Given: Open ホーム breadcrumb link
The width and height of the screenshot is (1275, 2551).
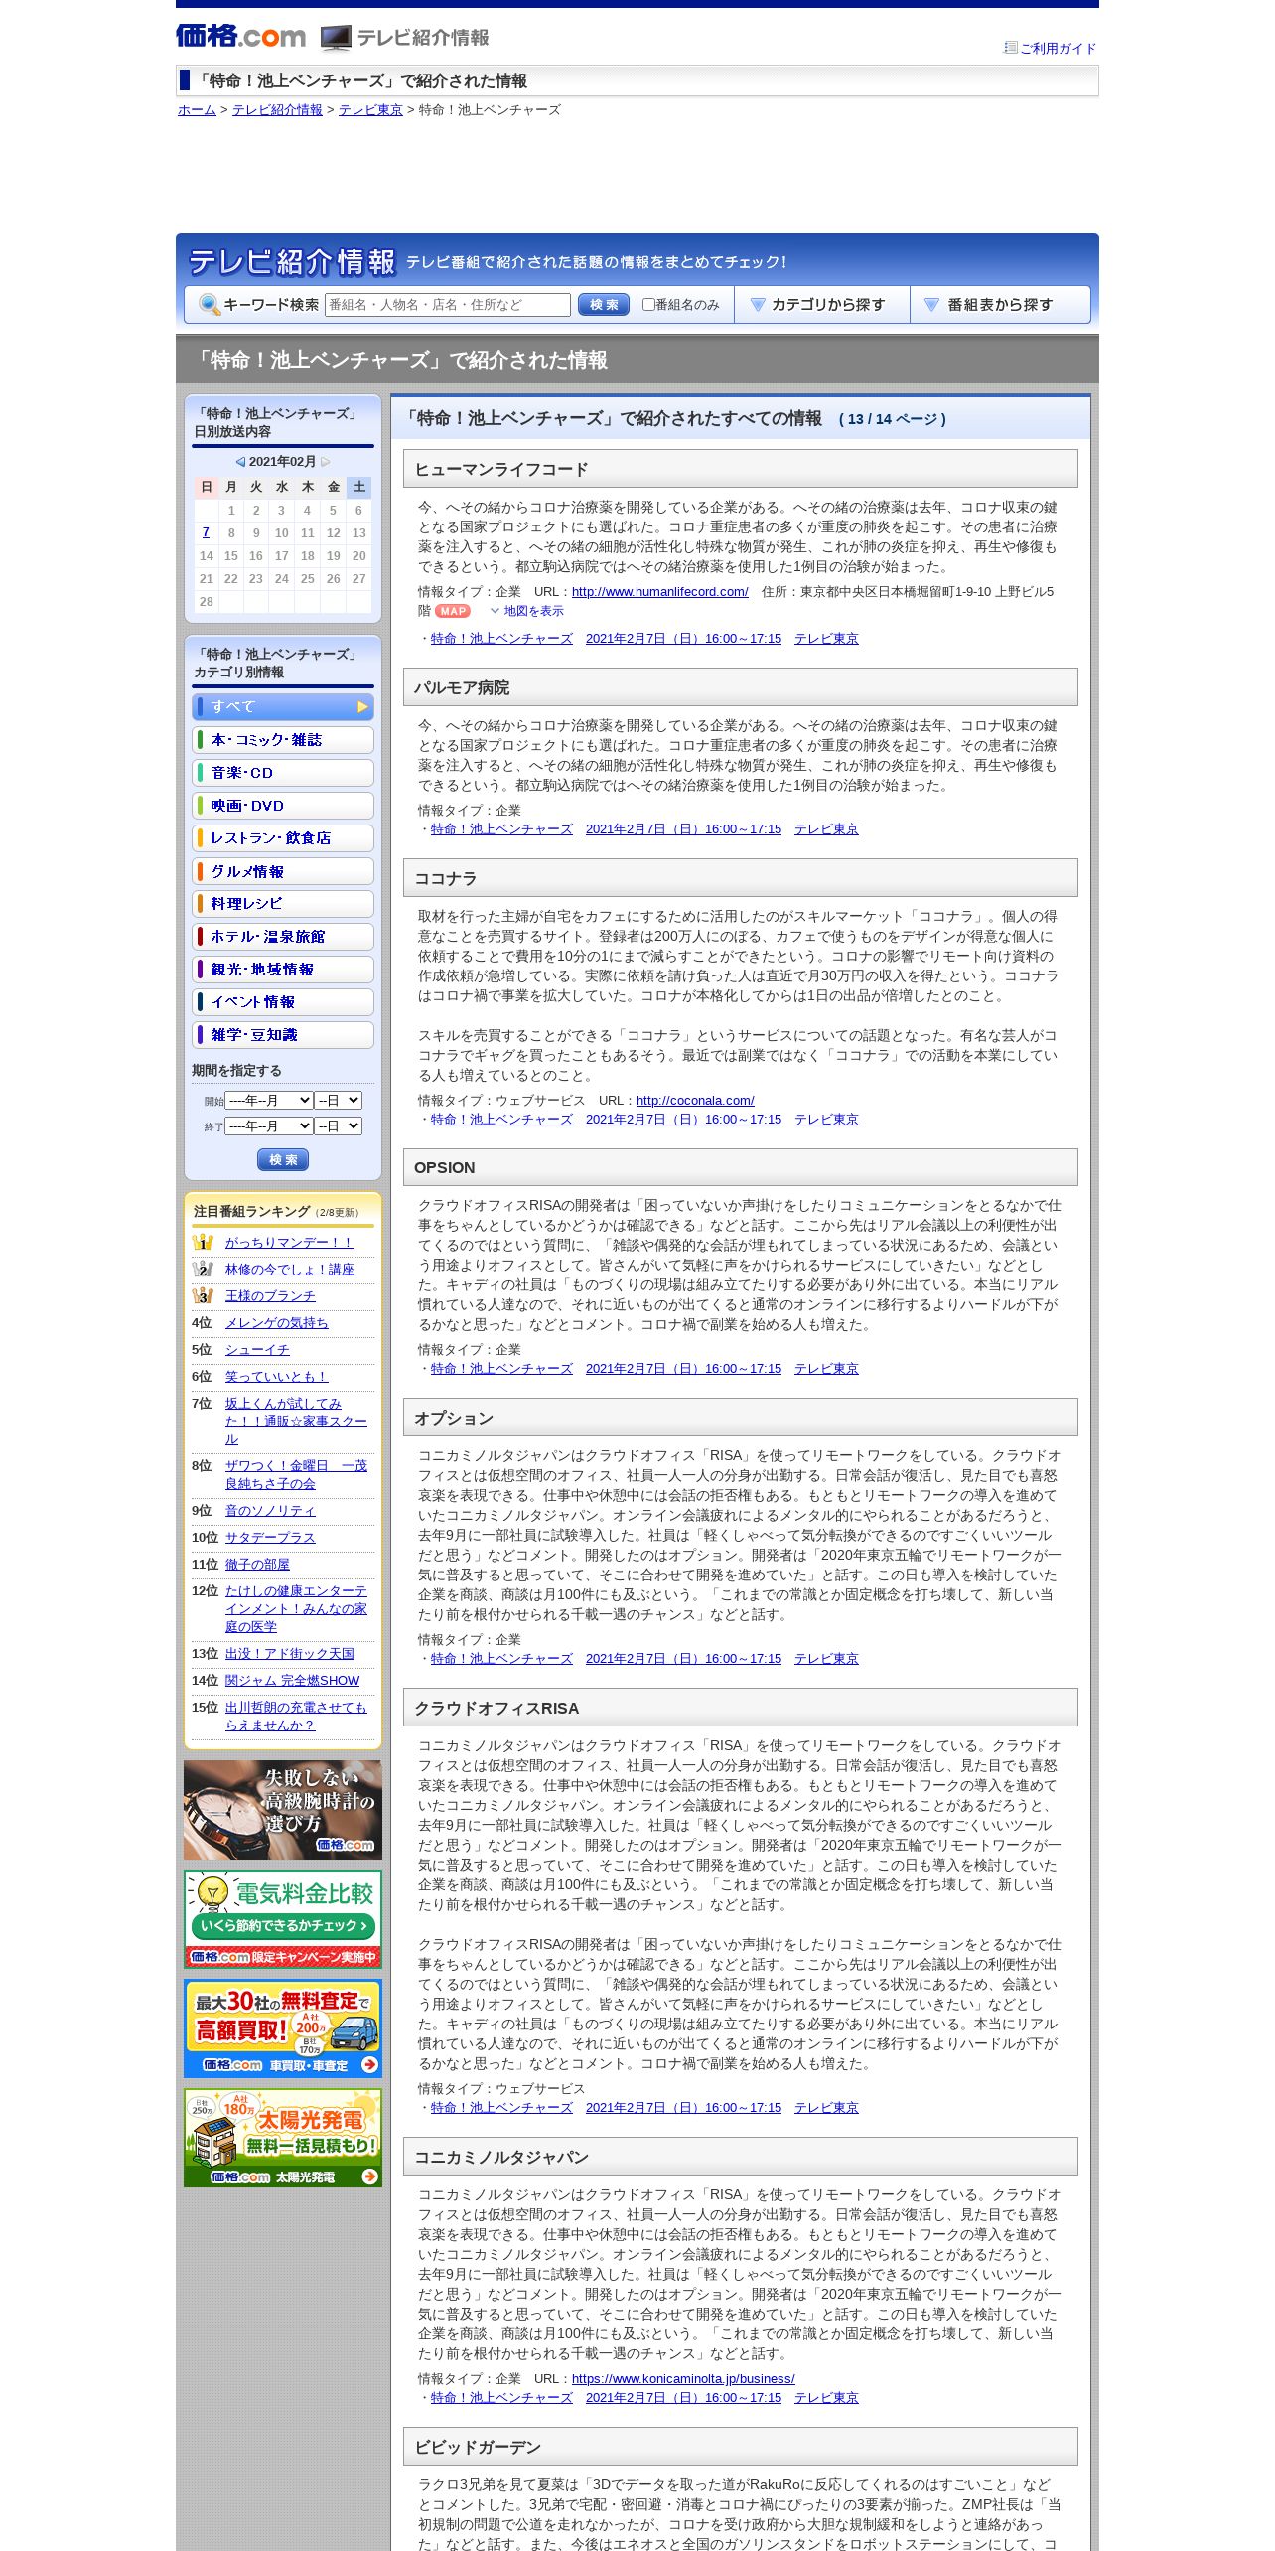Looking at the screenshot, I should point(197,110).
